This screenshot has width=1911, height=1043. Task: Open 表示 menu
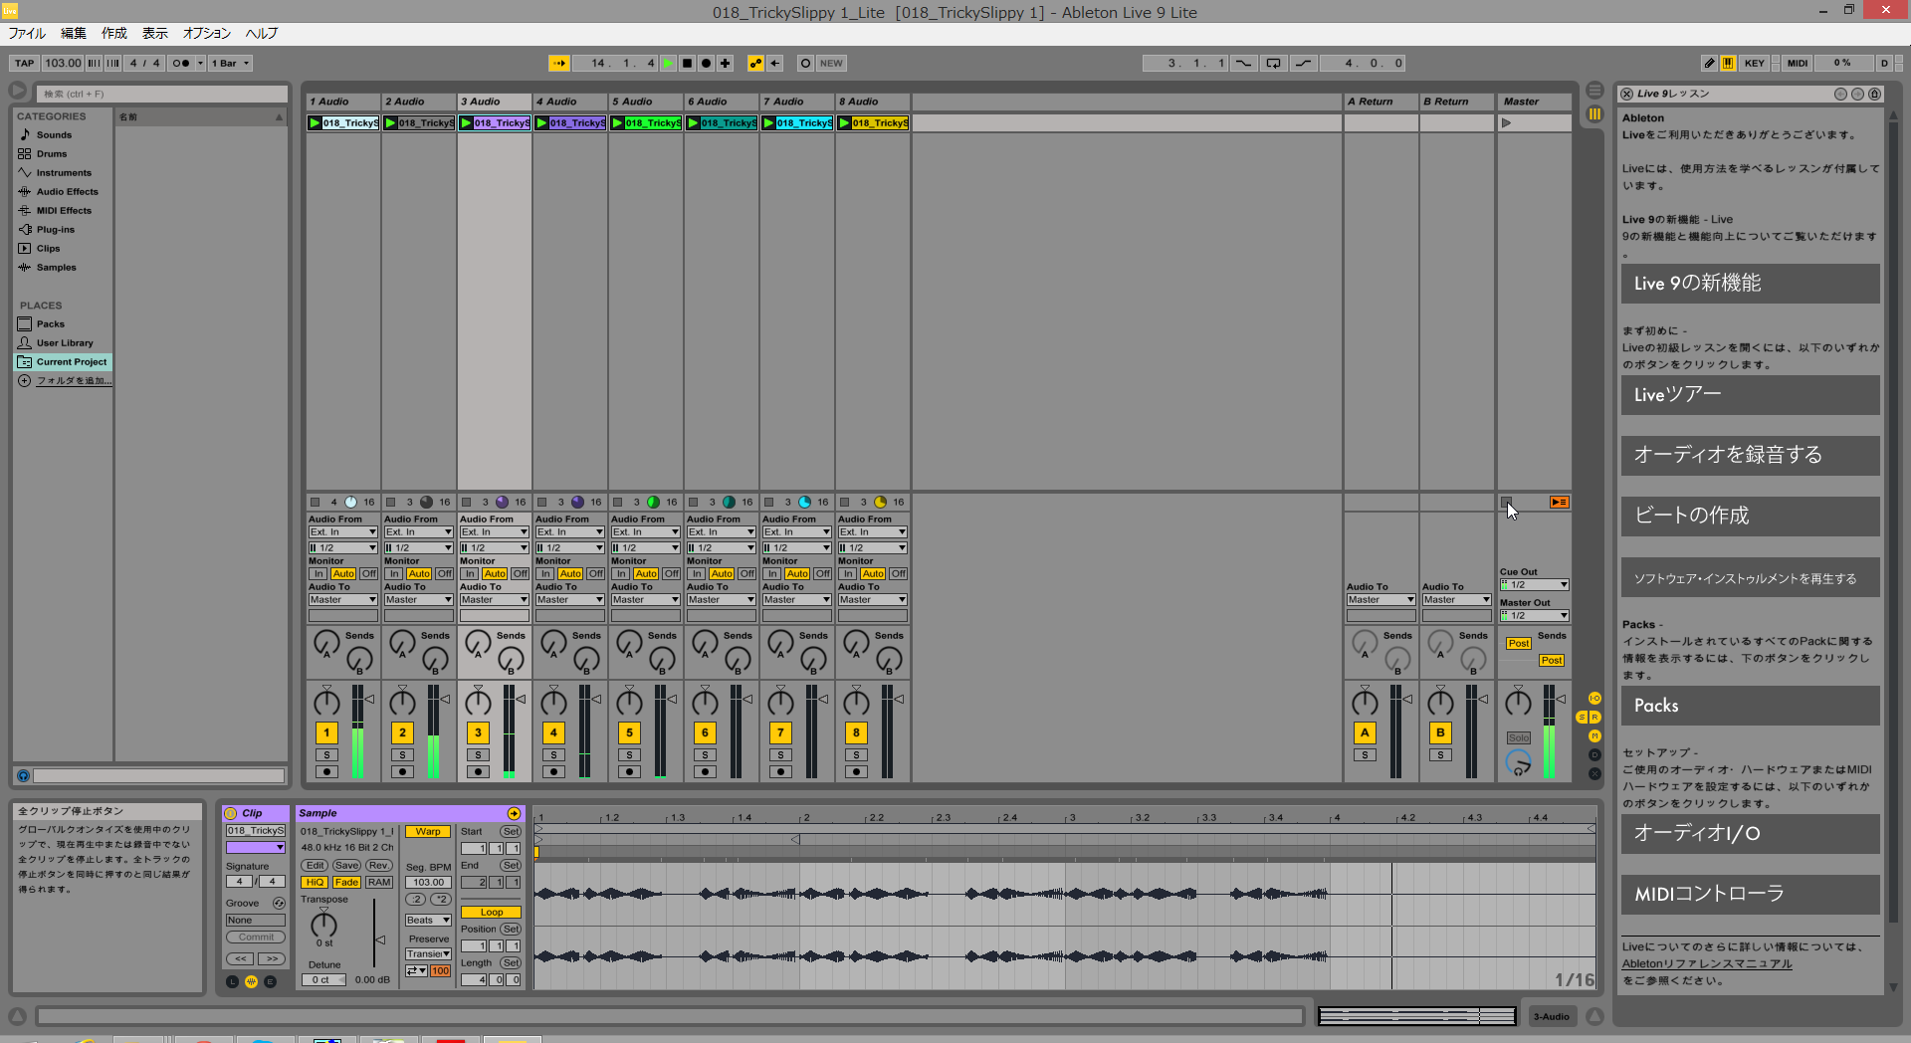point(155,33)
